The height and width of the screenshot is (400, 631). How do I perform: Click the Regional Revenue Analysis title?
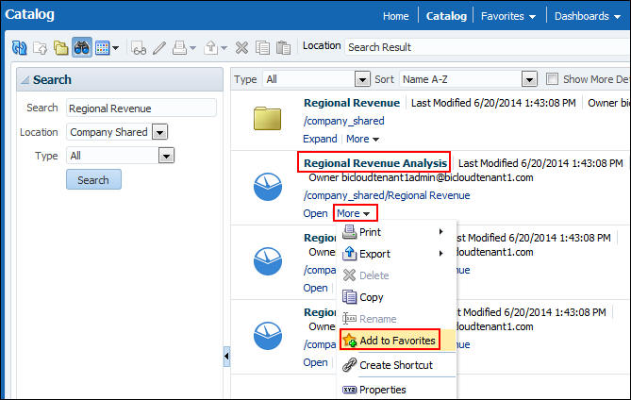point(375,163)
